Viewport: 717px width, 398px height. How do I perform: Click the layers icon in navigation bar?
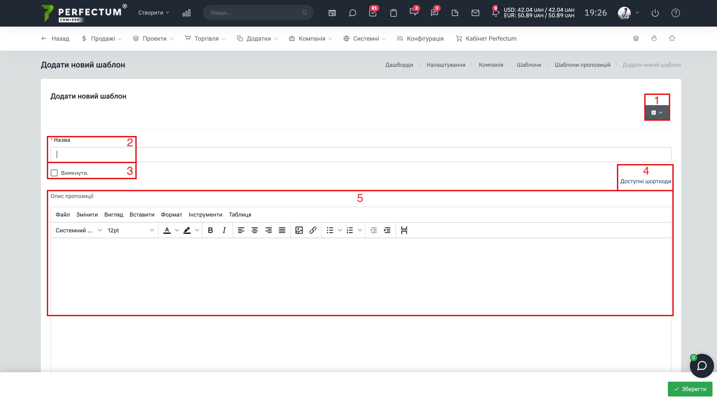click(636, 38)
